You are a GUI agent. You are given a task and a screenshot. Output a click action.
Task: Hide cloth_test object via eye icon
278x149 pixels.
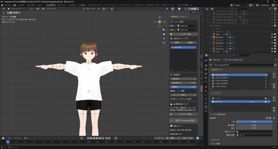click(x=272, y=49)
